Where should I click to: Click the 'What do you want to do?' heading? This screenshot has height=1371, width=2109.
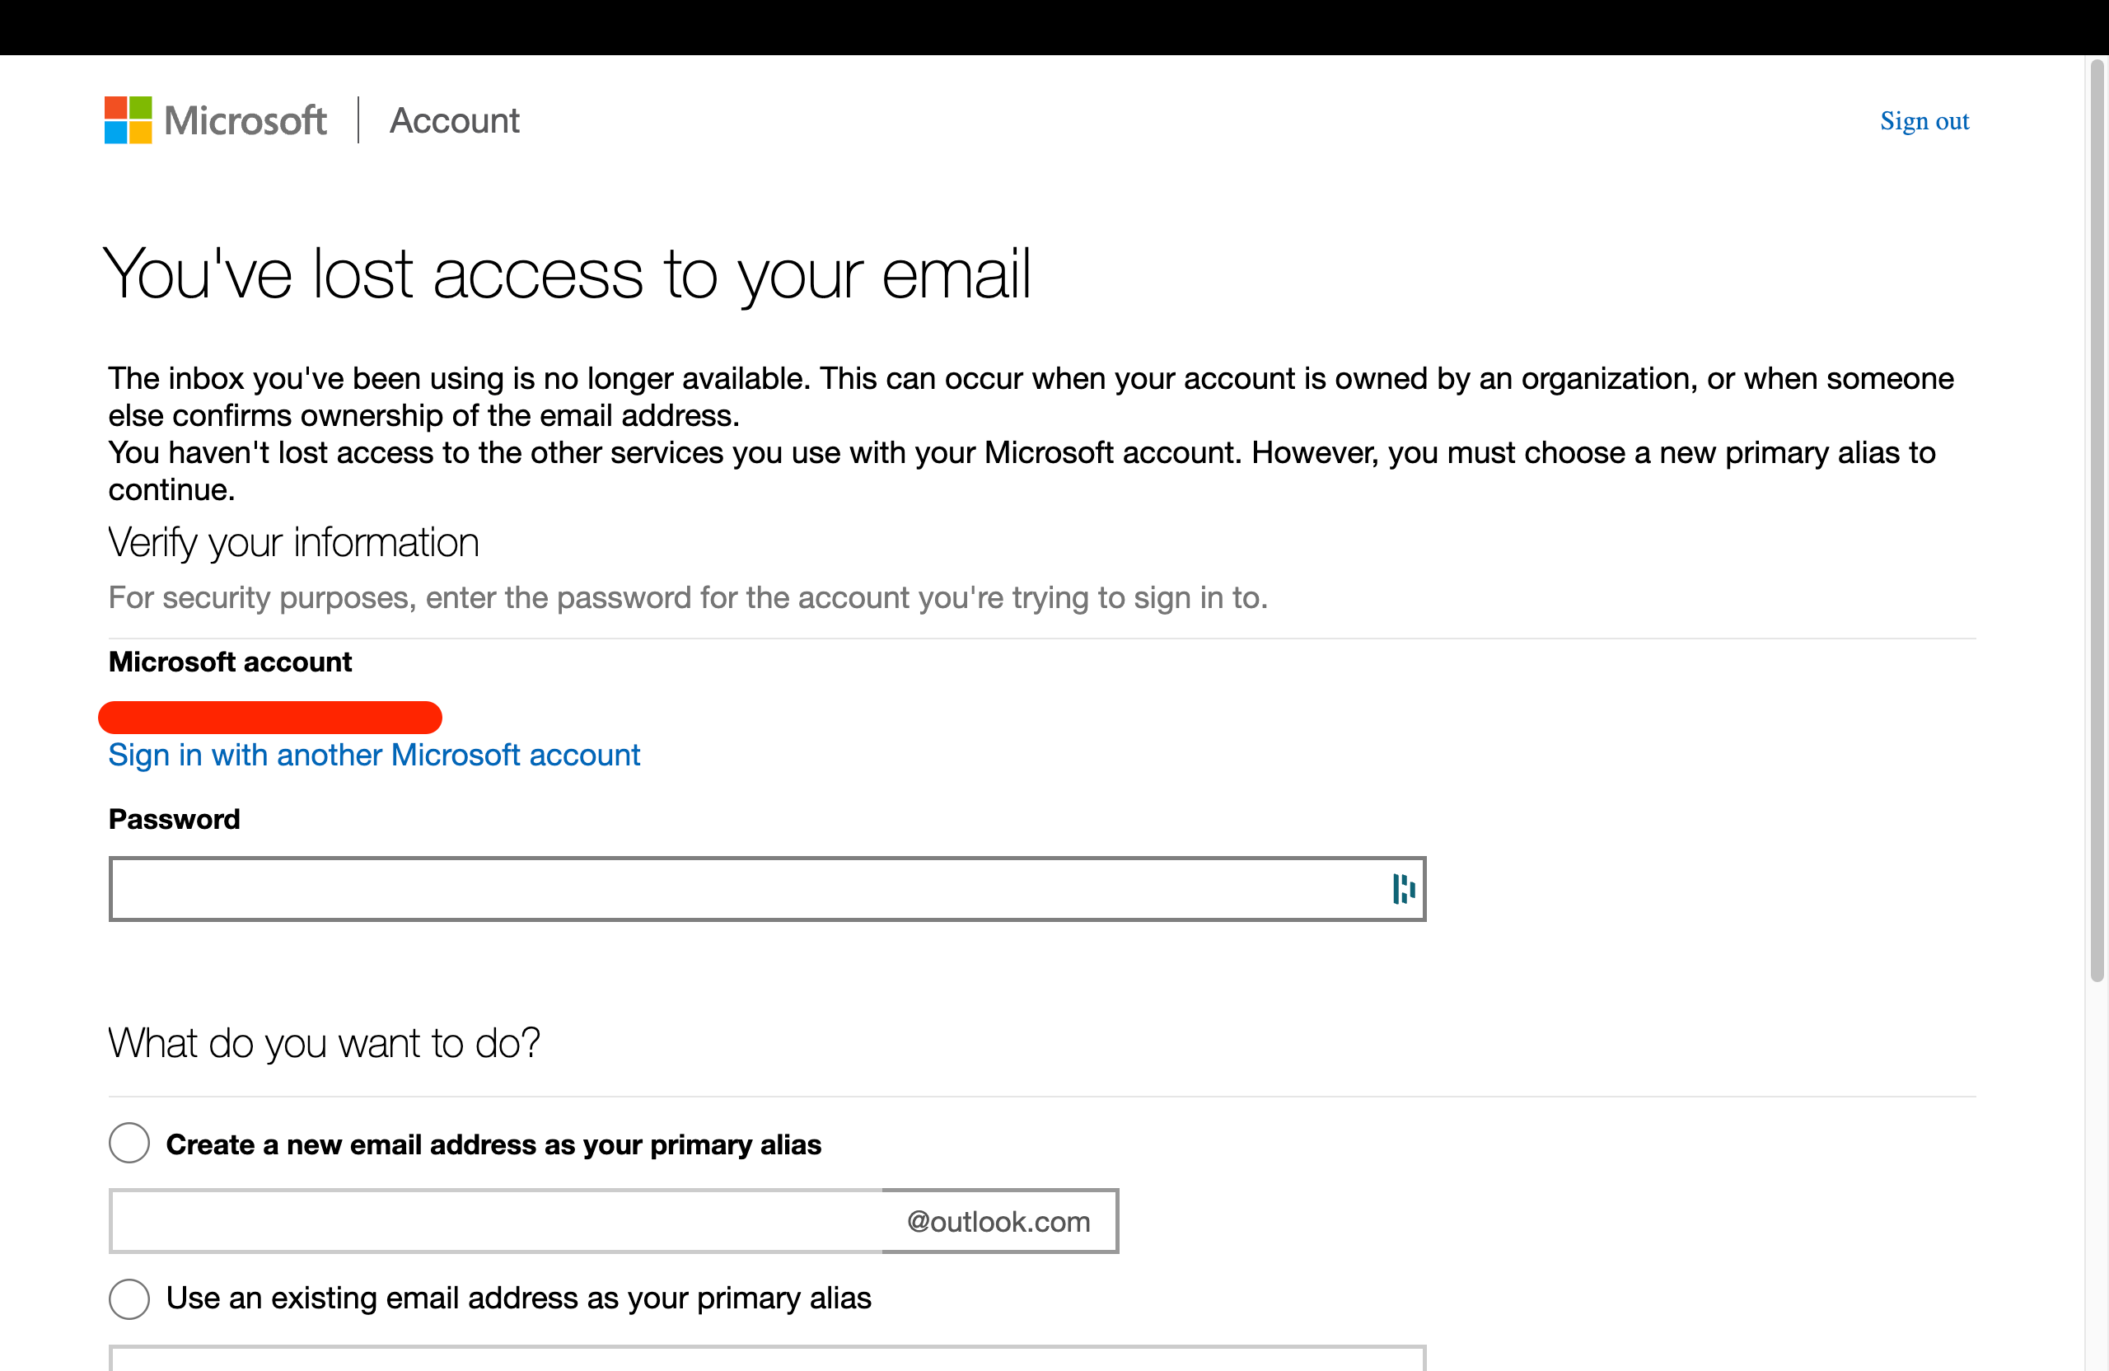pyautogui.click(x=325, y=1043)
